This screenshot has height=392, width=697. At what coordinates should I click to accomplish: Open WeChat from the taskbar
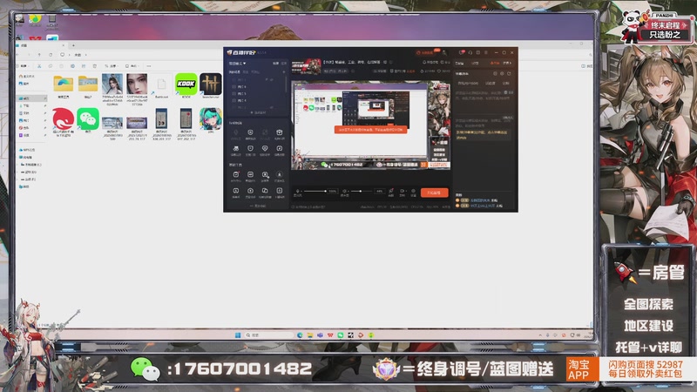point(340,335)
